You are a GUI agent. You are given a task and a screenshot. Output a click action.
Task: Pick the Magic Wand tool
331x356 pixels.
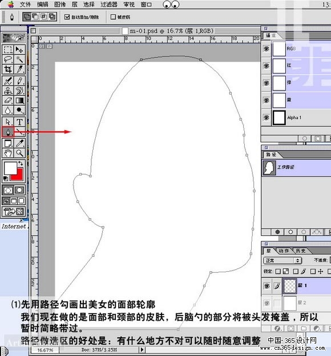coord(19,59)
